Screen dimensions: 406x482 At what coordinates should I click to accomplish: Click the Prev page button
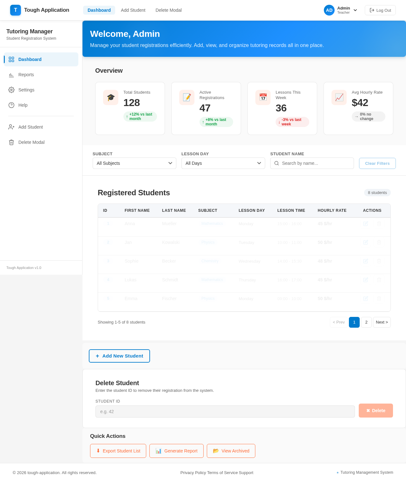click(x=339, y=322)
